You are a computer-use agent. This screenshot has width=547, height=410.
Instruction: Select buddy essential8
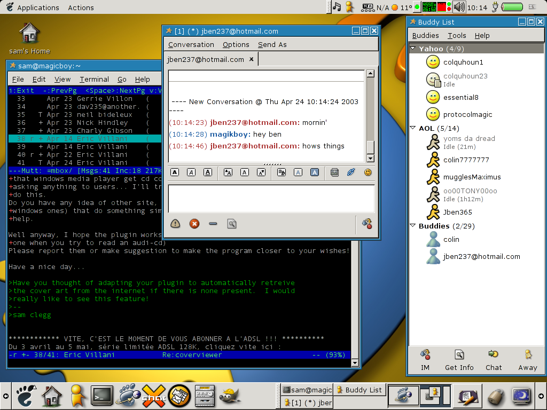(x=476, y=97)
